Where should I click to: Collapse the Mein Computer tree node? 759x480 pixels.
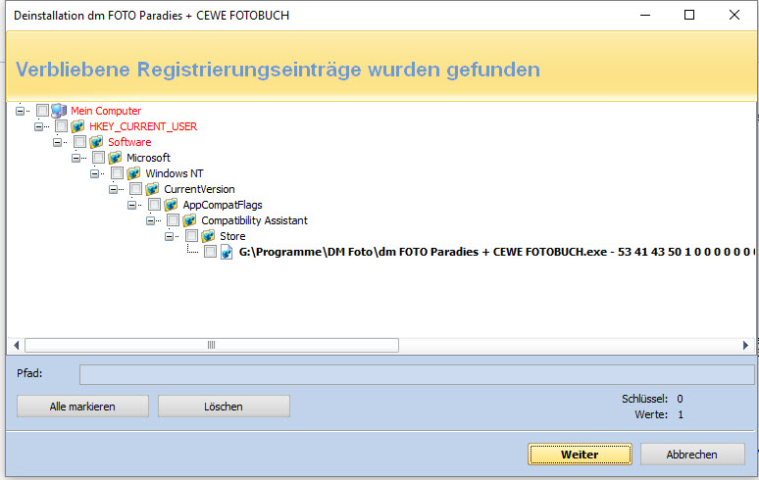[x=20, y=111]
